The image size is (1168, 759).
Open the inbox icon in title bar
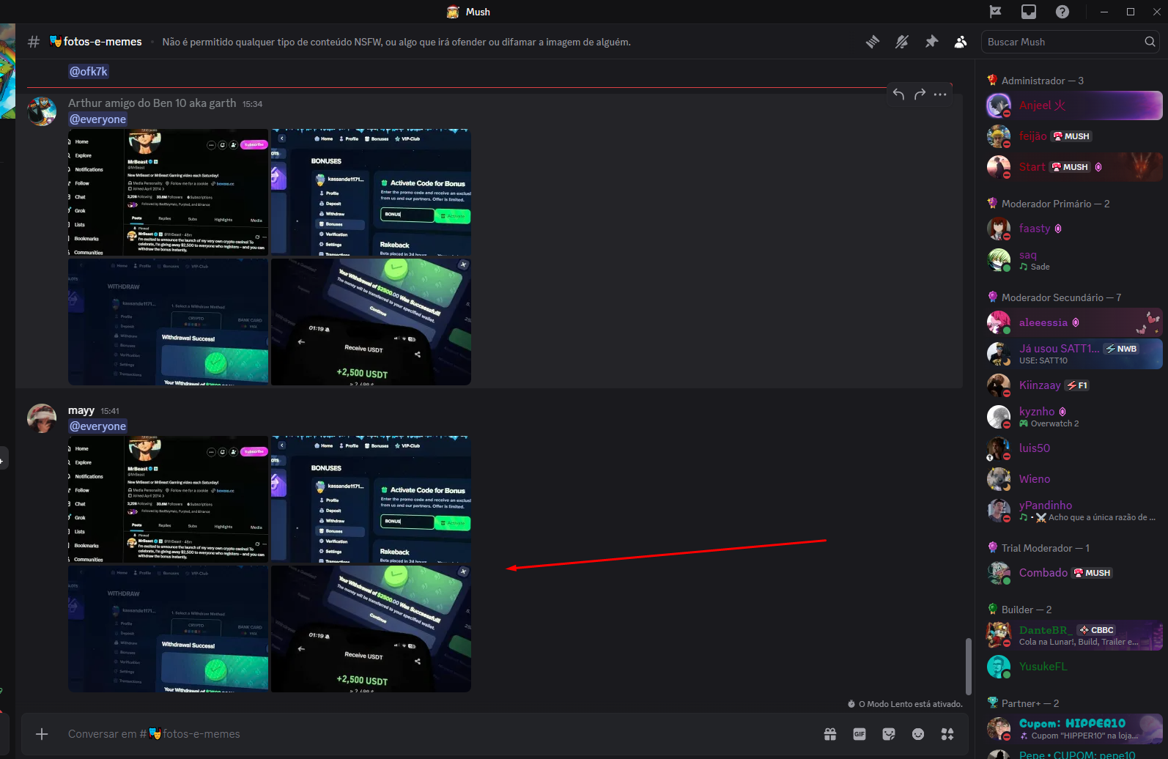tap(1029, 12)
